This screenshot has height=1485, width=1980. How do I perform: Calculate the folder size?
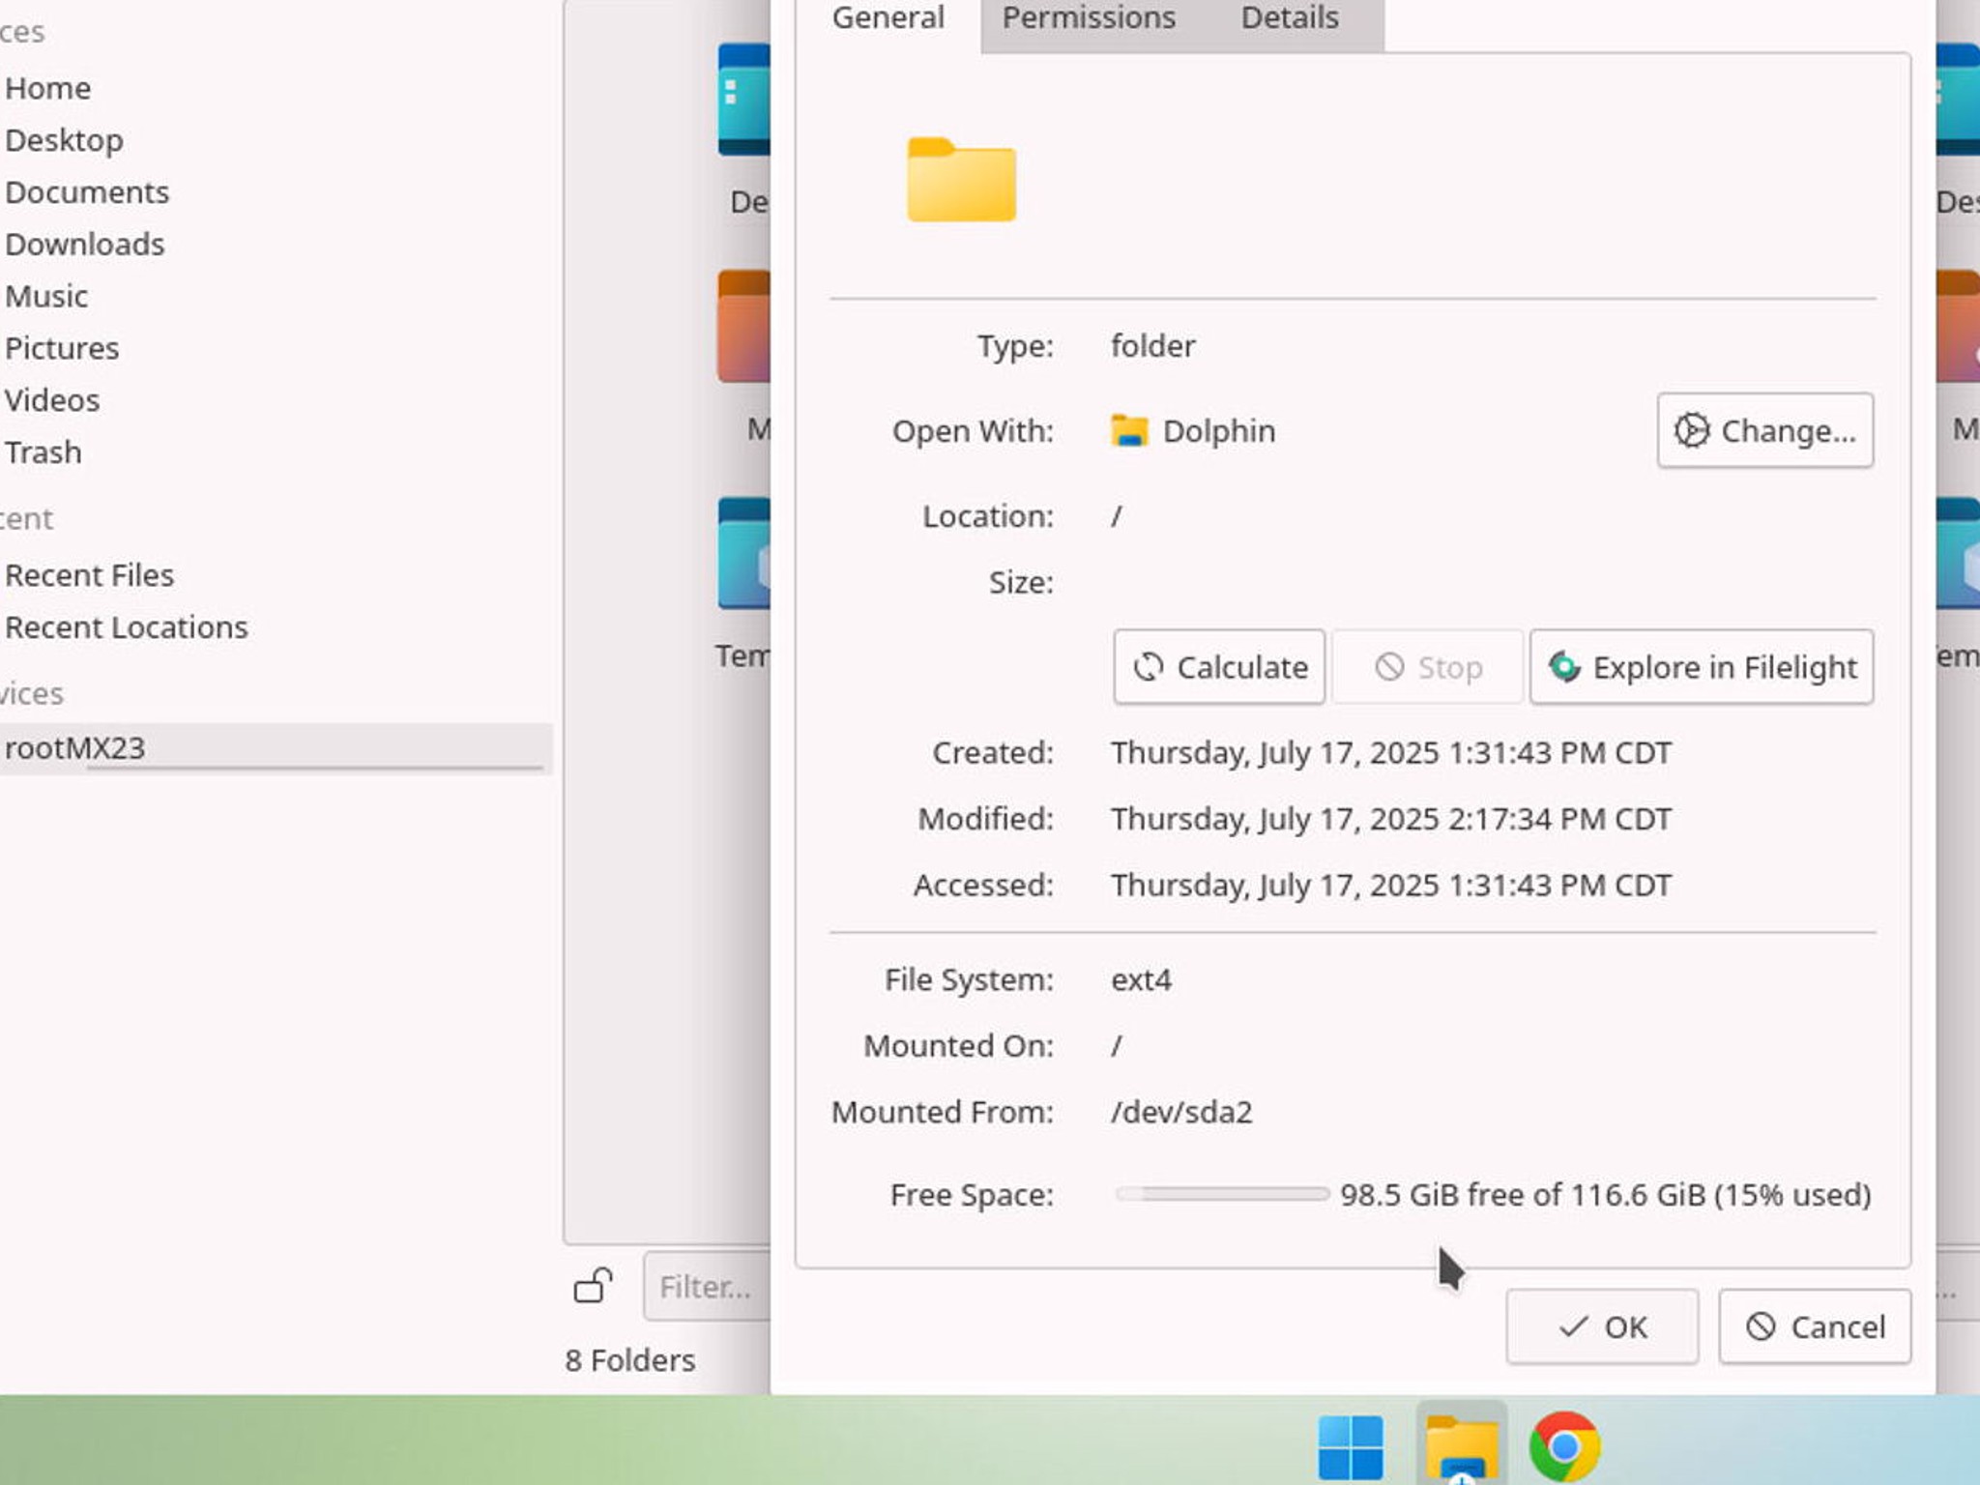click(x=1218, y=667)
